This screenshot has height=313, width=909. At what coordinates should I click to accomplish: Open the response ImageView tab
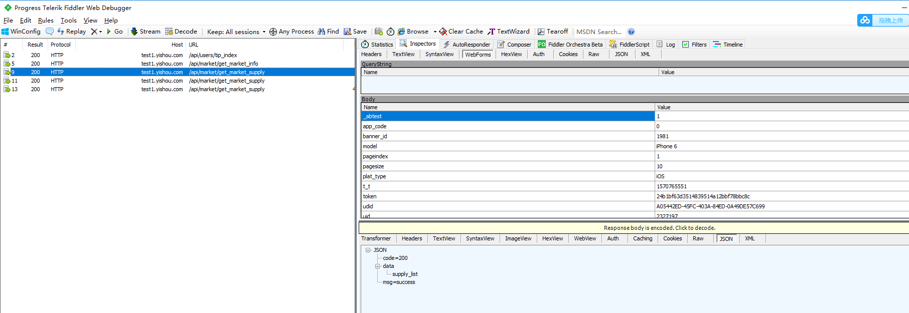(x=518, y=238)
